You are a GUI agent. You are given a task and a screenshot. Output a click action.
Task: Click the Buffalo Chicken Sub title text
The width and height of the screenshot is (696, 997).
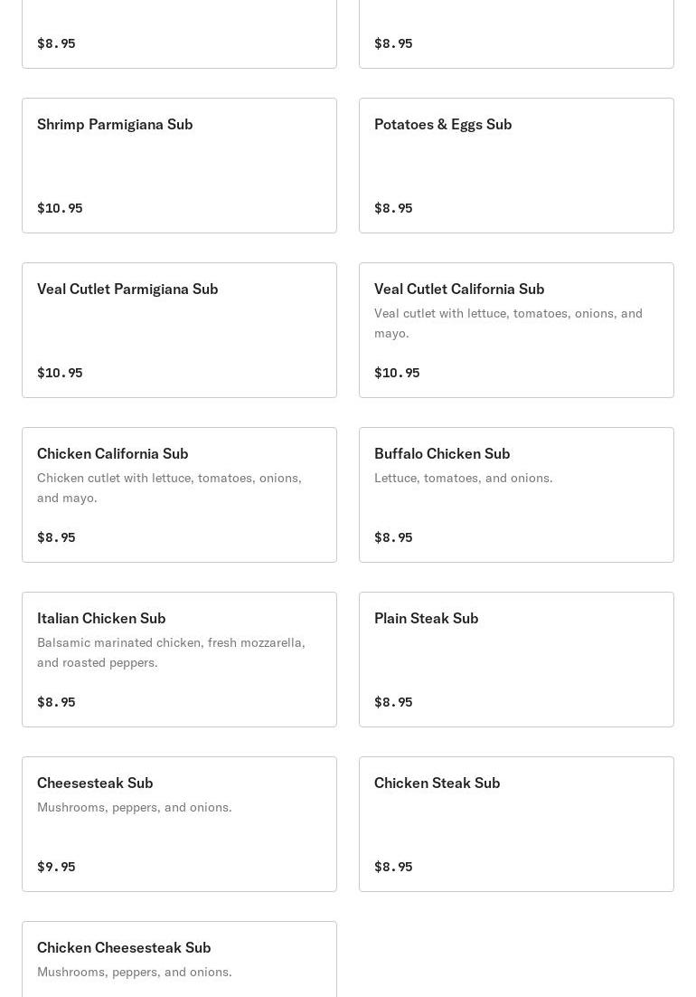pyautogui.click(x=442, y=453)
